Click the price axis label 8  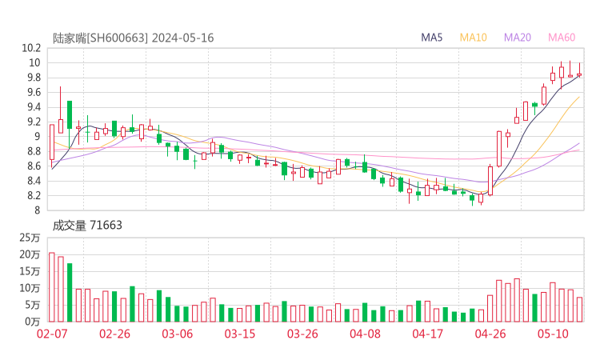coord(36,210)
